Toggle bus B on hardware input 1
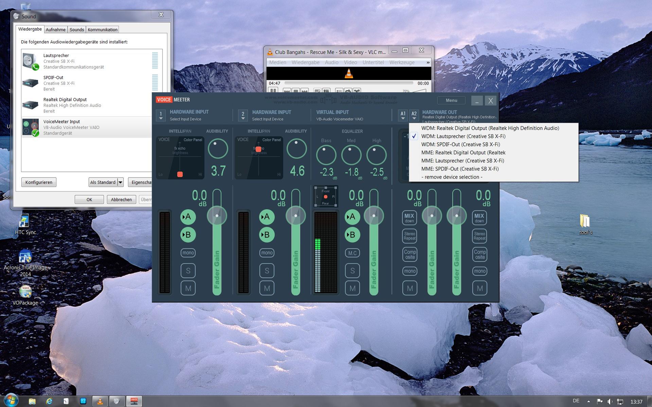The image size is (652, 407). (x=188, y=235)
